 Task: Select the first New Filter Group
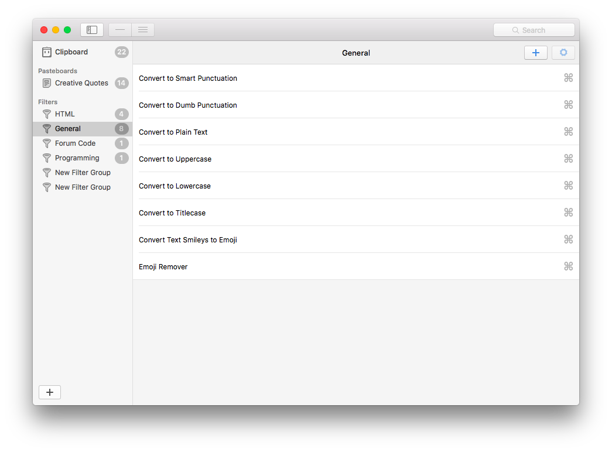tap(83, 173)
